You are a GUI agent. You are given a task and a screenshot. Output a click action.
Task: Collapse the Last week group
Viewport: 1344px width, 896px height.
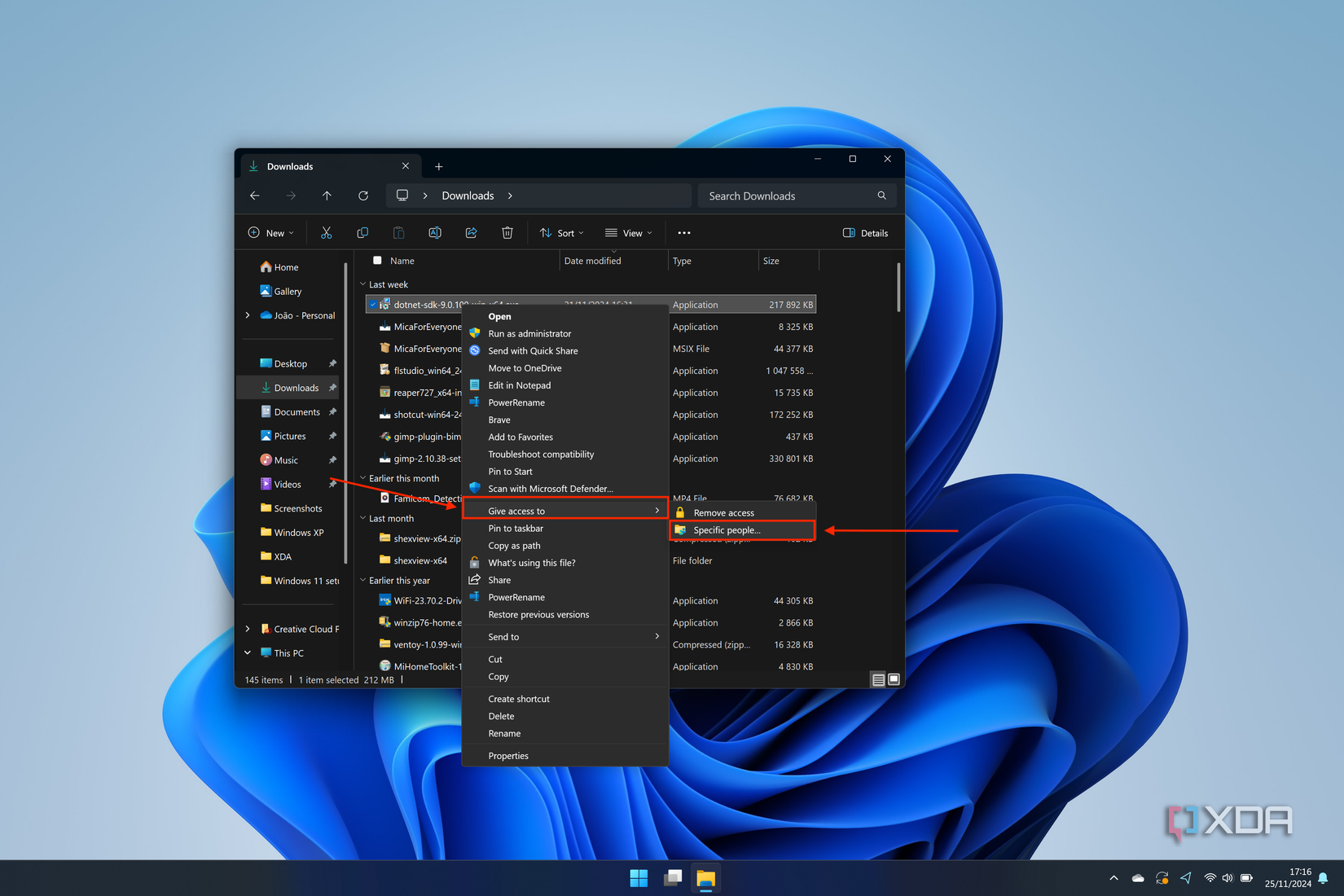363,284
